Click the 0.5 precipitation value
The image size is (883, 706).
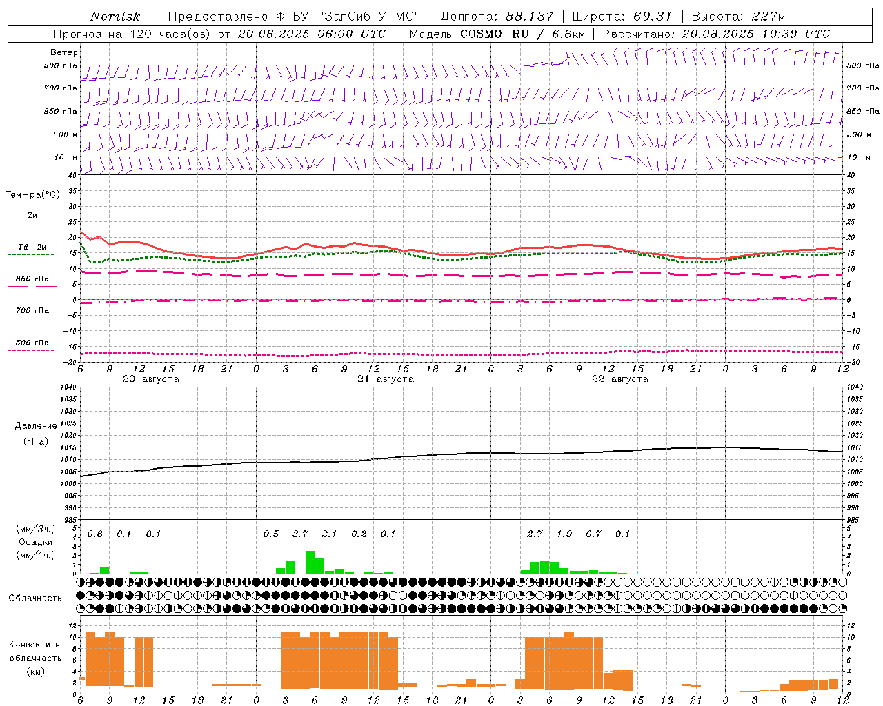271,534
